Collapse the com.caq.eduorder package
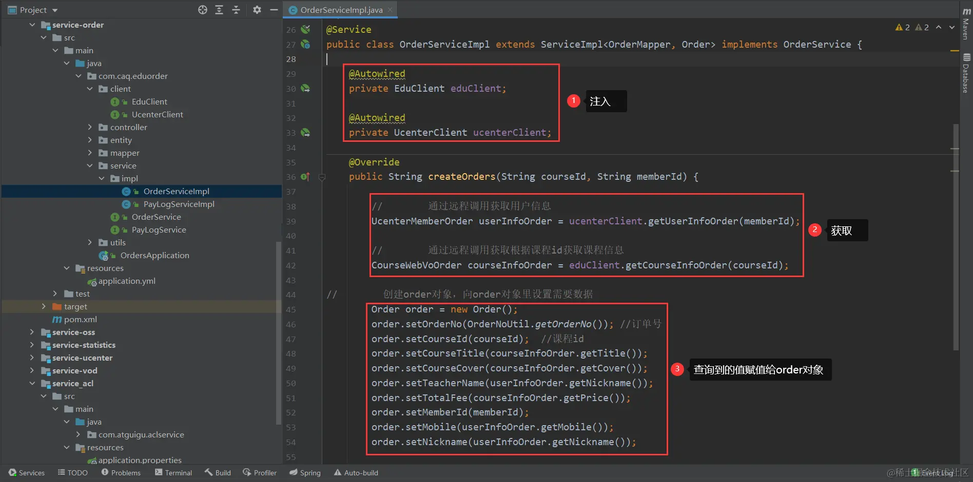The height and width of the screenshot is (482, 973). click(x=79, y=76)
